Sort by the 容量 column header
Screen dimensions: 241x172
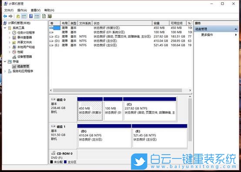[161, 23]
